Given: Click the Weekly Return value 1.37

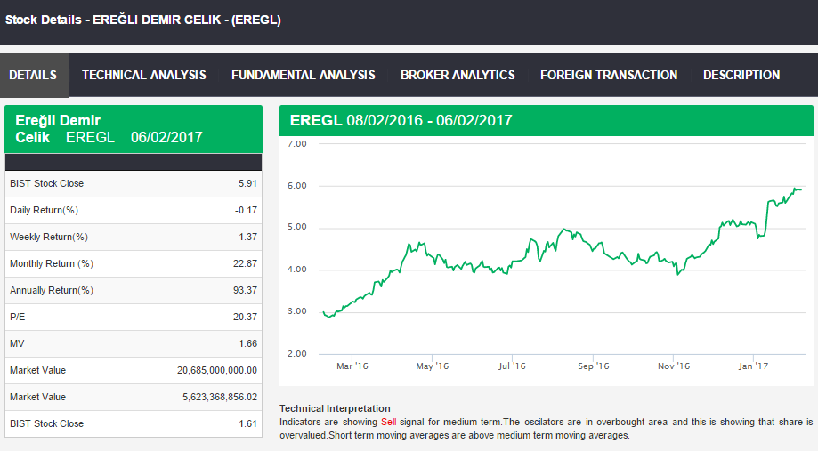Looking at the screenshot, I should click(247, 237).
